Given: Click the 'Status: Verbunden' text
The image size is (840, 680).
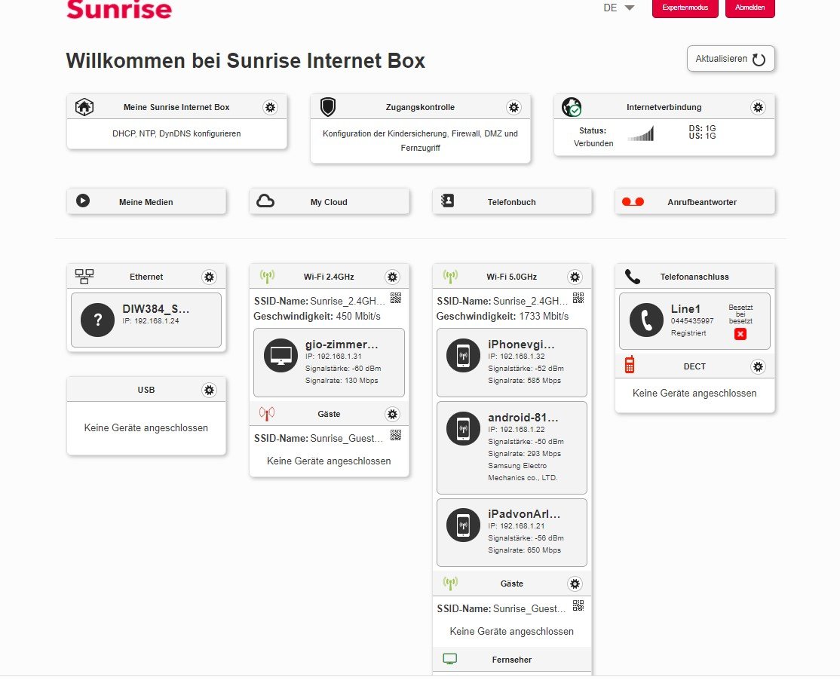Looking at the screenshot, I should tap(593, 137).
